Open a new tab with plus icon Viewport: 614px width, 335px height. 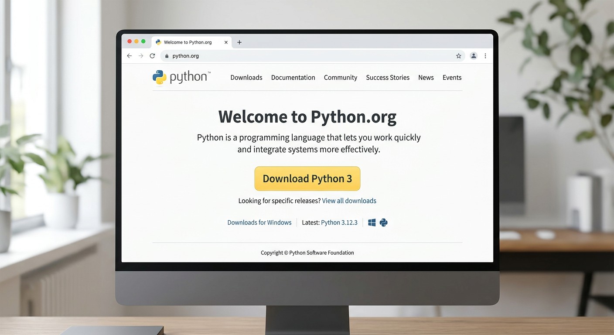(239, 42)
